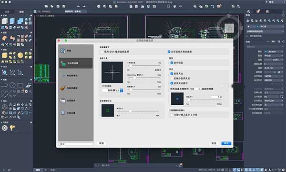286x172 pixels.
Task: Click the Undo arrow in toolbar
Action: 78,6
